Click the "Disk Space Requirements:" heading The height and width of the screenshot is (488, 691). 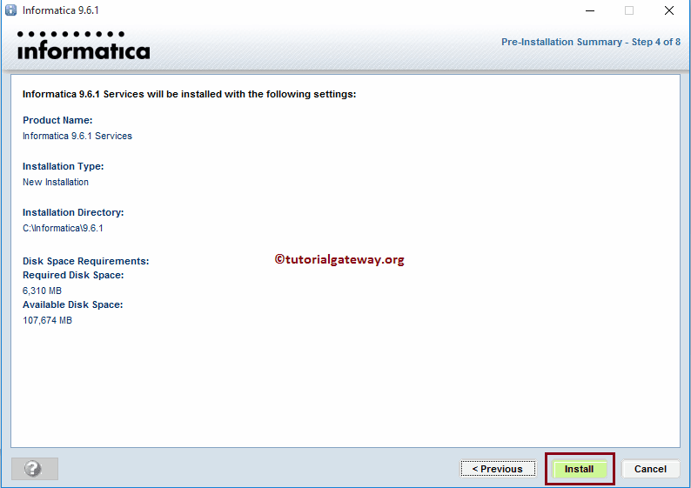(x=86, y=261)
